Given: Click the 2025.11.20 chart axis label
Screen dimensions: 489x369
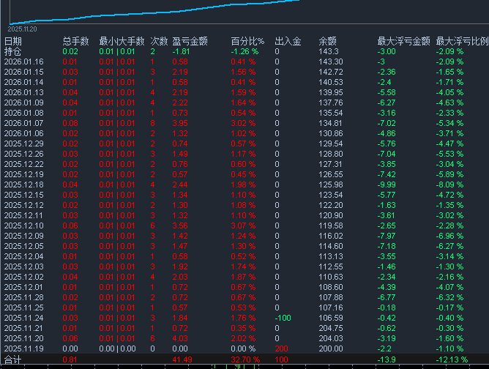Looking at the screenshot, I should 23,29.
